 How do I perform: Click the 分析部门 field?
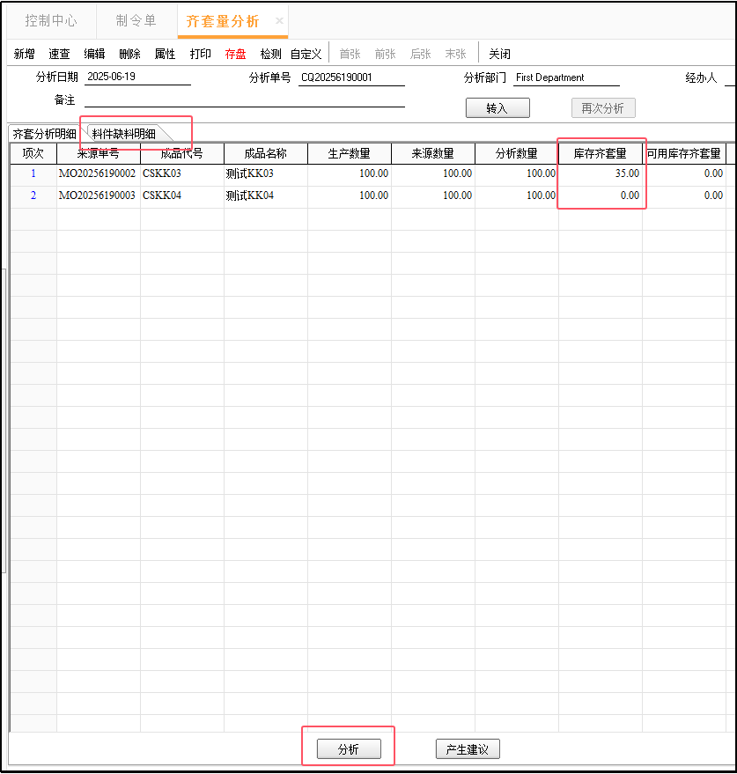[566, 77]
